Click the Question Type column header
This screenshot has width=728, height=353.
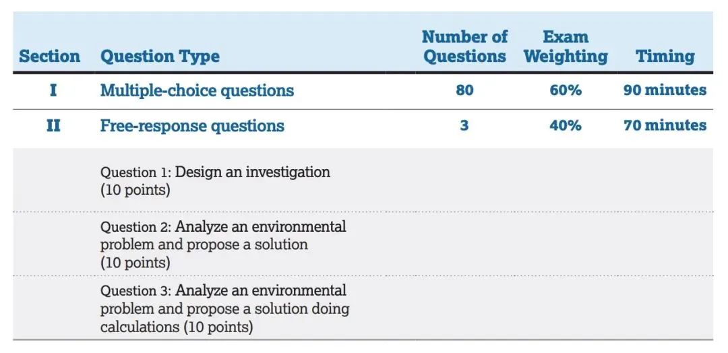click(160, 57)
